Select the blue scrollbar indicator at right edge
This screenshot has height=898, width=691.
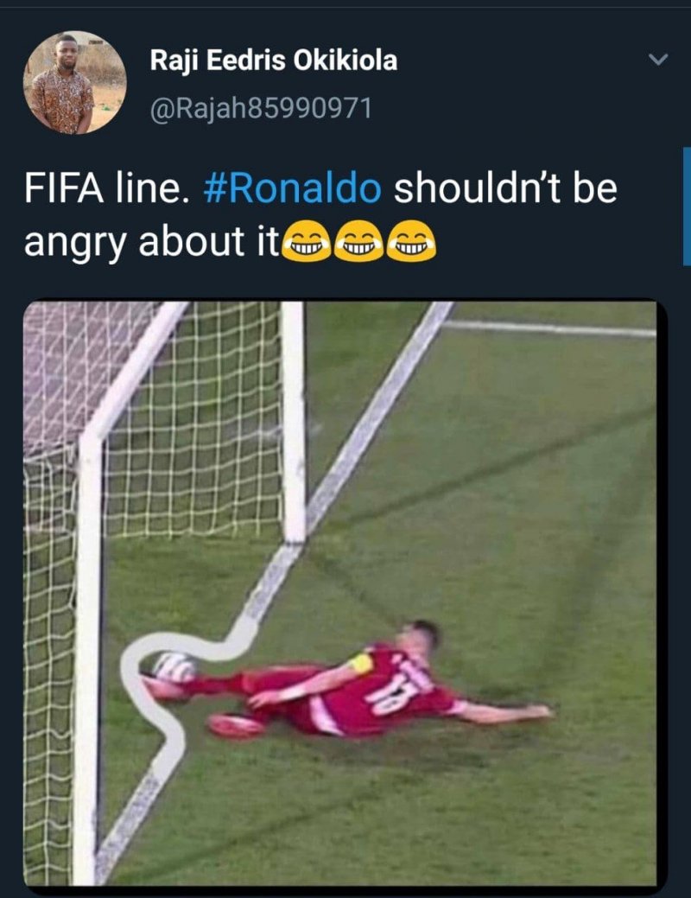[x=687, y=207]
